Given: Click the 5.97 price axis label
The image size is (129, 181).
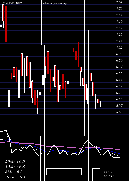Looking at the screenshot, I should (x=119, y=105).
